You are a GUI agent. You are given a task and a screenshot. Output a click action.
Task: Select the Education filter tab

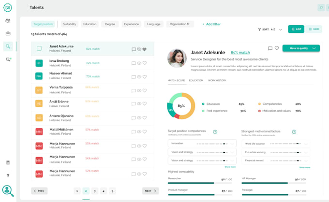click(90, 24)
